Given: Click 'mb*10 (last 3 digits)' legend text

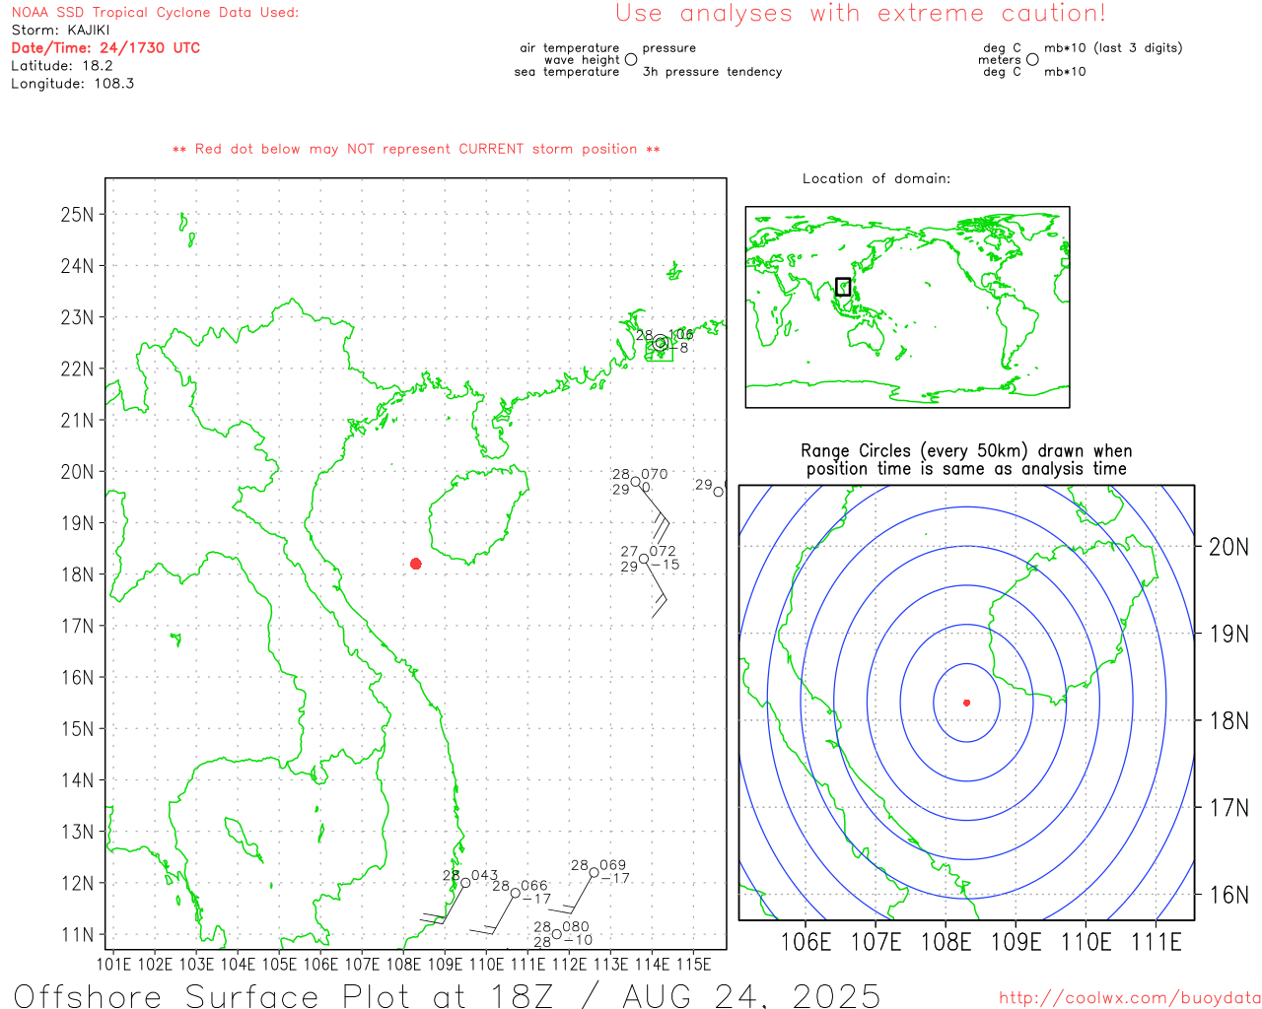Looking at the screenshot, I should [x=1113, y=47].
